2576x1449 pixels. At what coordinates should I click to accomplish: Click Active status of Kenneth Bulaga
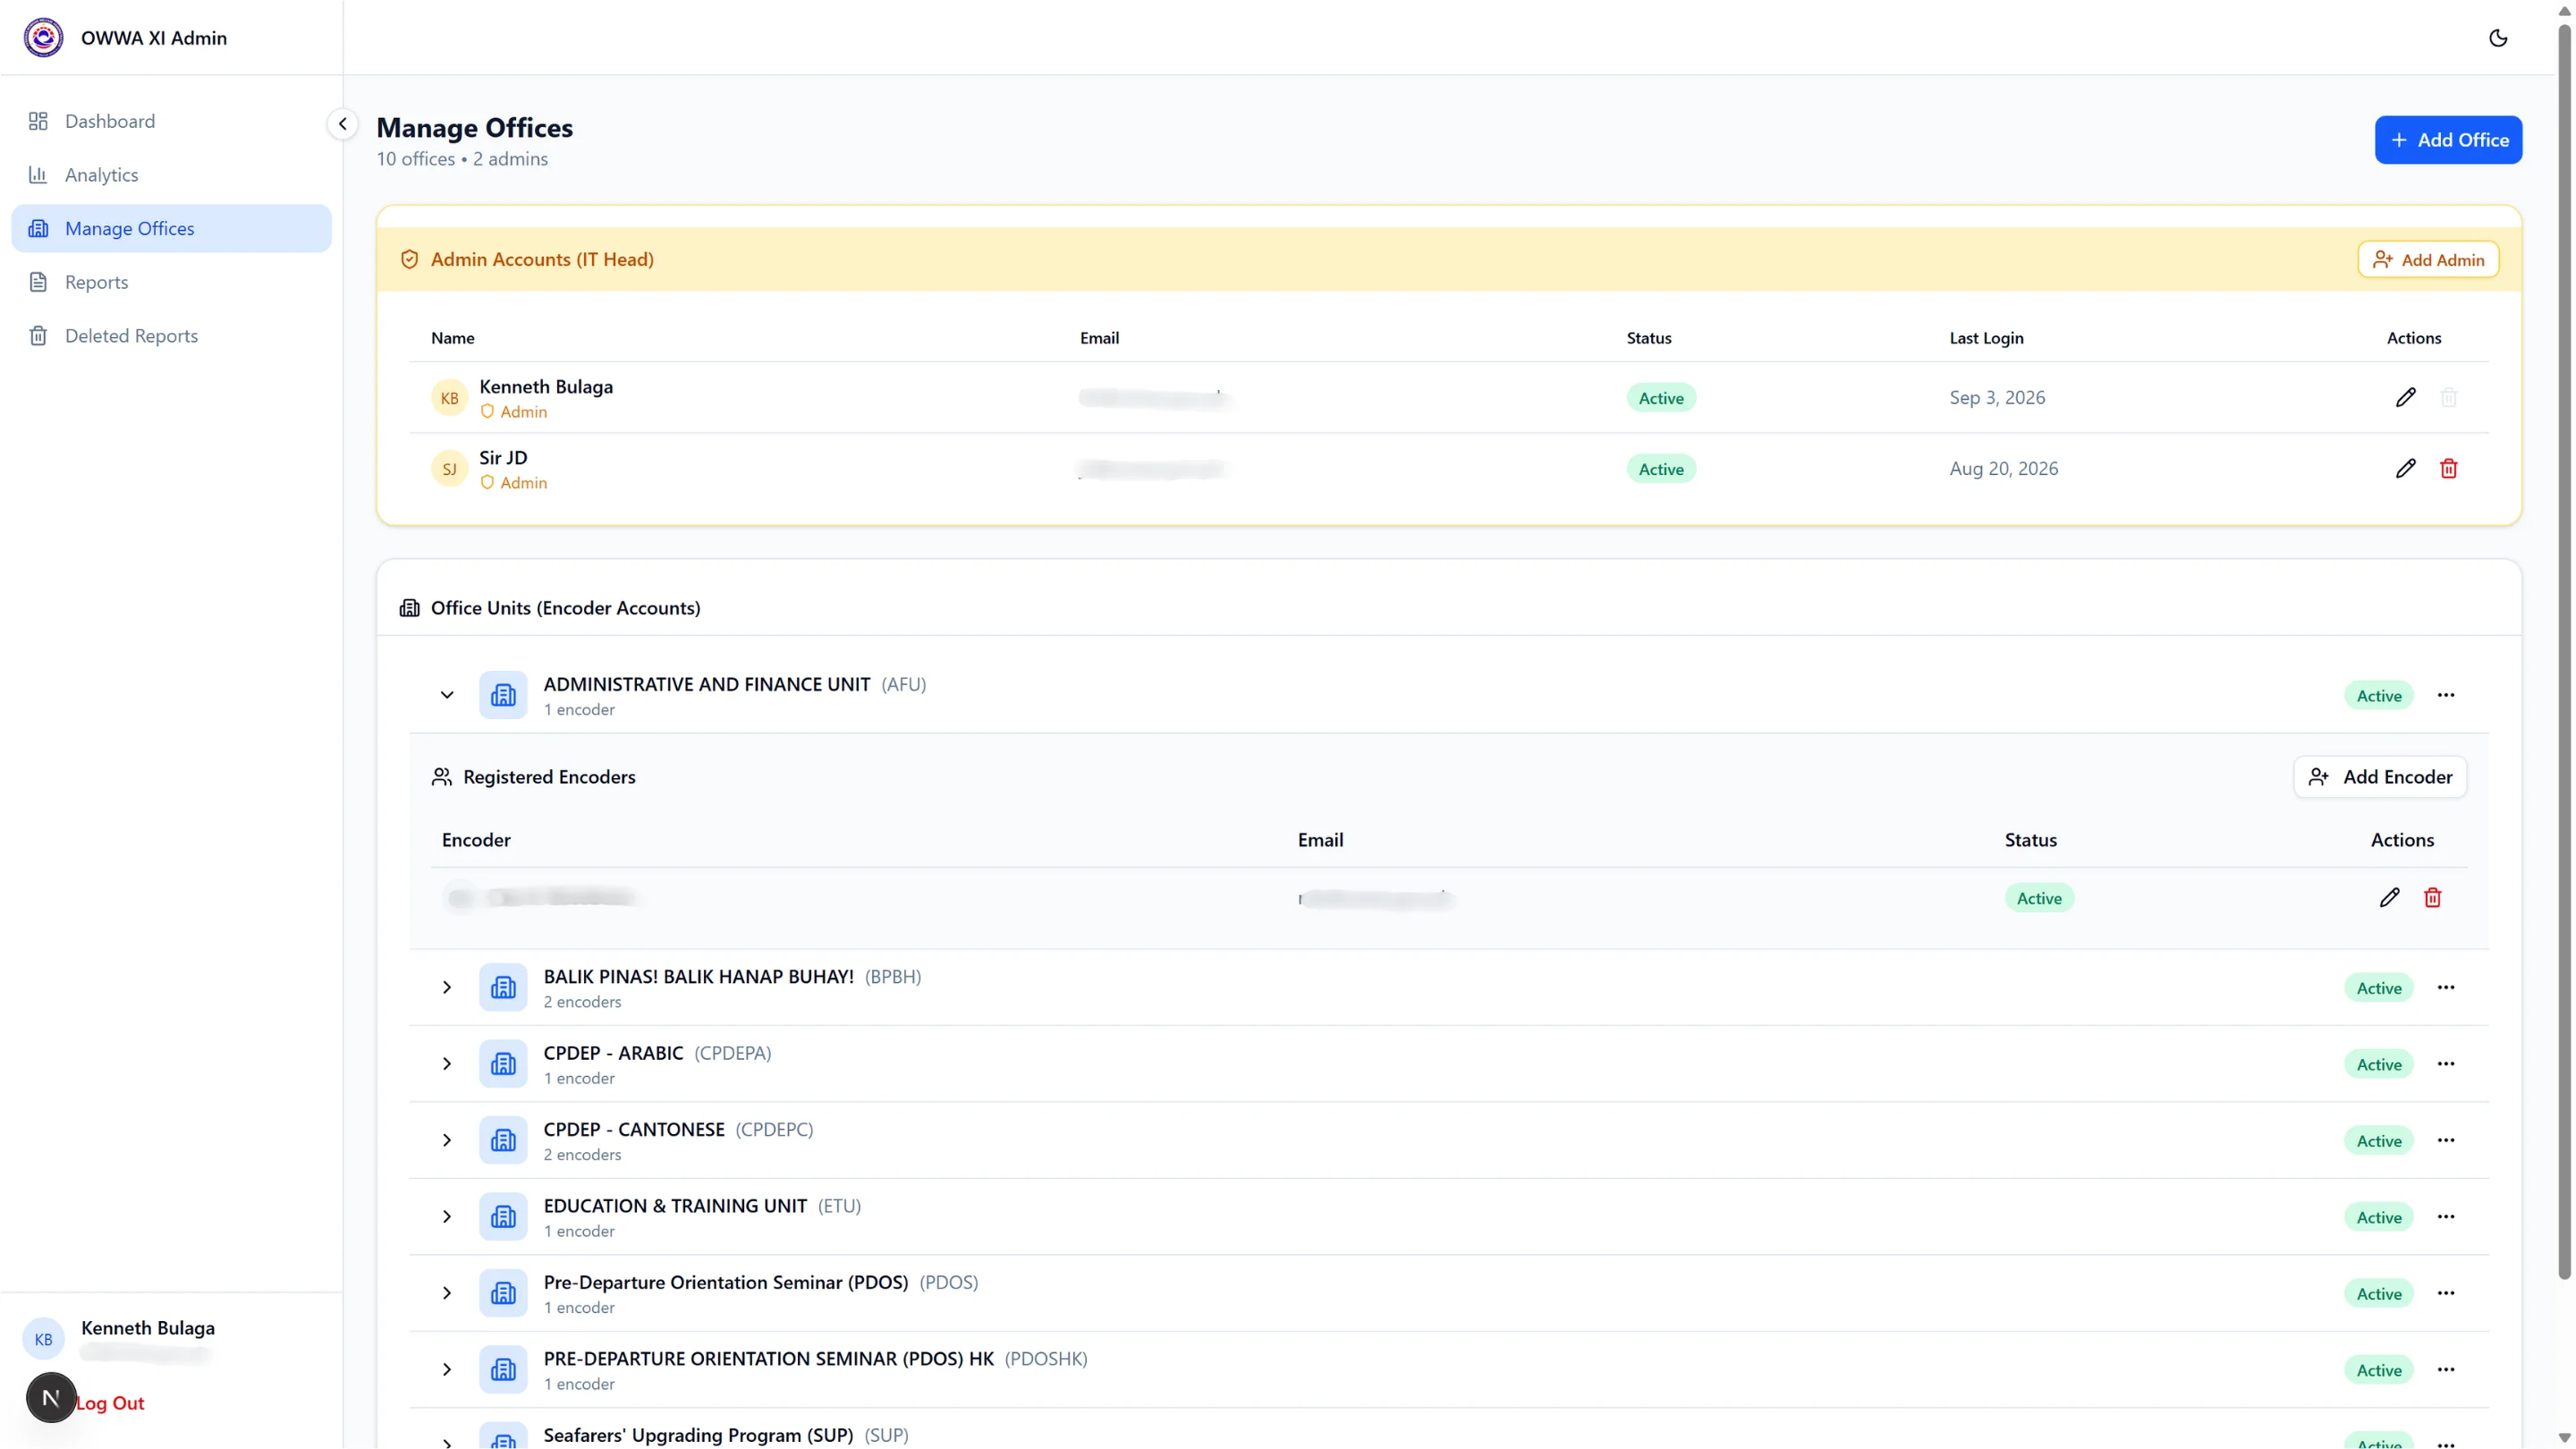[x=1661, y=398]
